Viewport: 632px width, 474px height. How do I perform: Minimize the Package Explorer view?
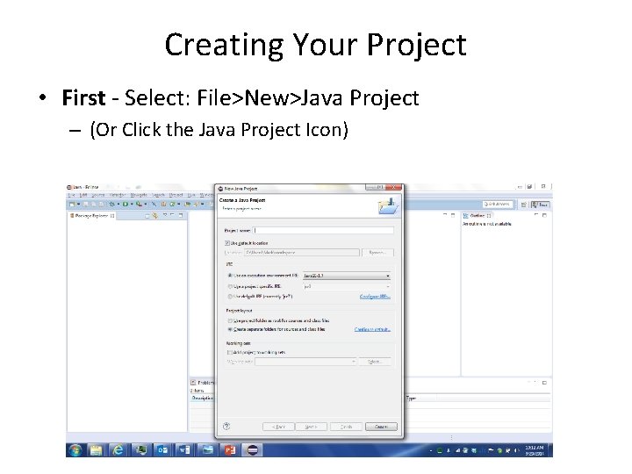(173, 215)
